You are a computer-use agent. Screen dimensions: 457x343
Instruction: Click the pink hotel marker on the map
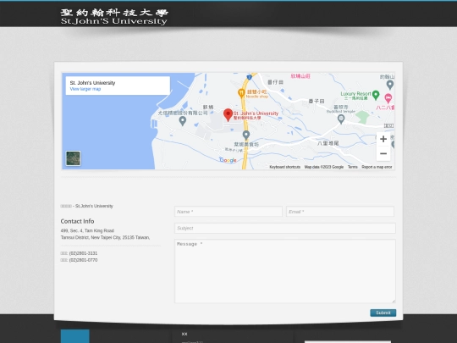388,98
